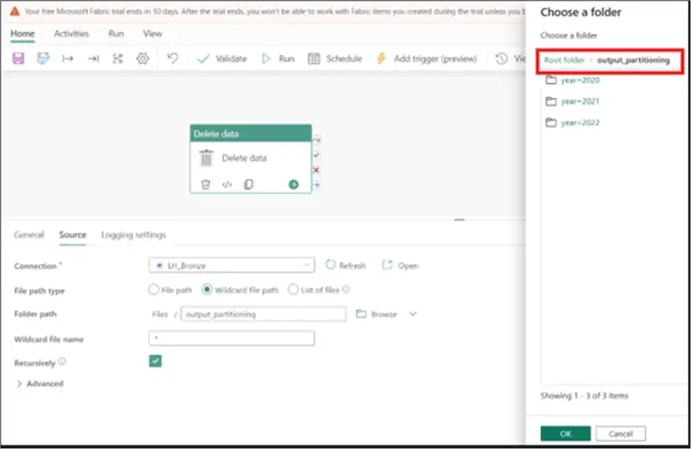Click the Undo icon
This screenshot has width=691, height=449.
tap(173, 59)
